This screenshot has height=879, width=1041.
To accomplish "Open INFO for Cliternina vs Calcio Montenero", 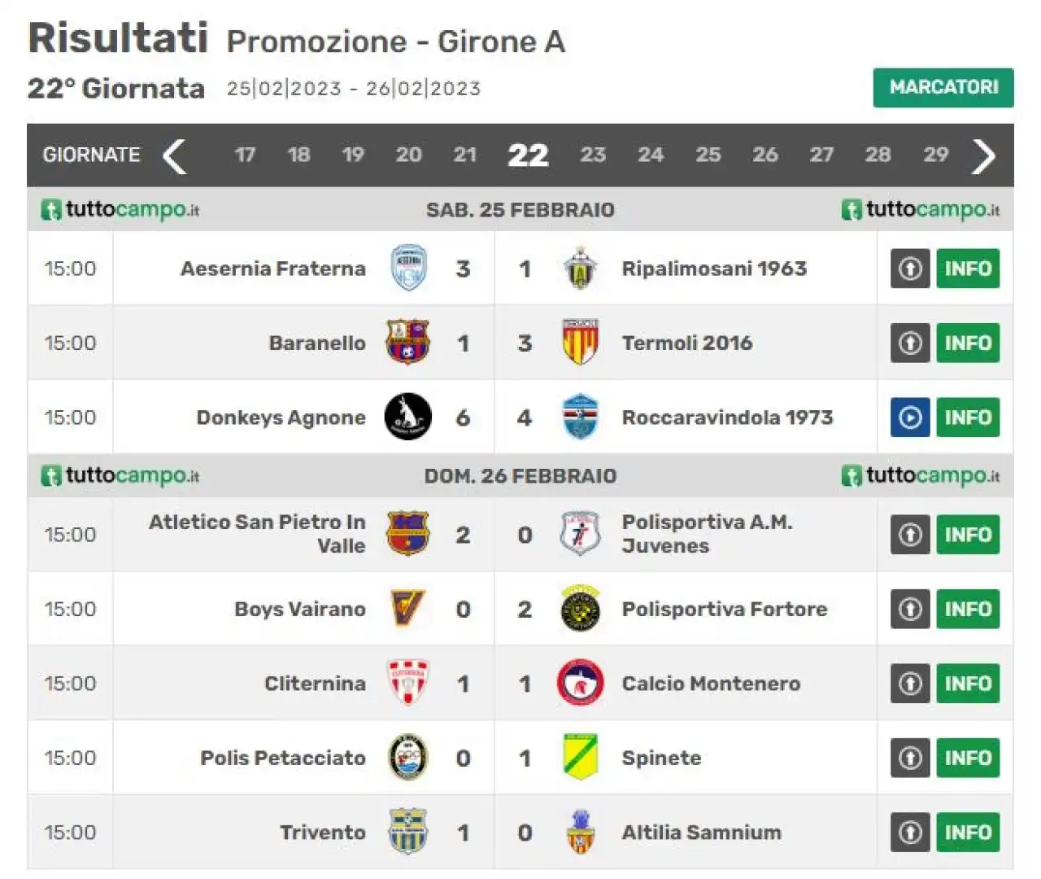I will (968, 684).
